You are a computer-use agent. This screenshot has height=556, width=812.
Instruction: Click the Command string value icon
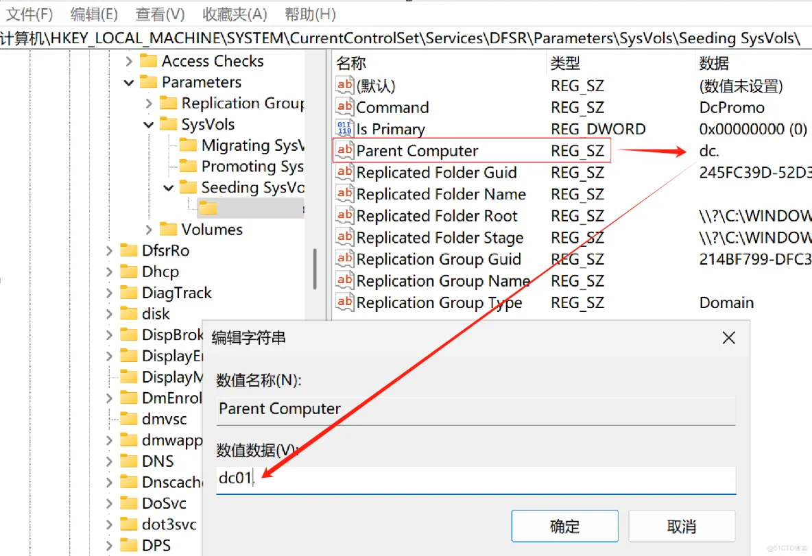point(344,107)
